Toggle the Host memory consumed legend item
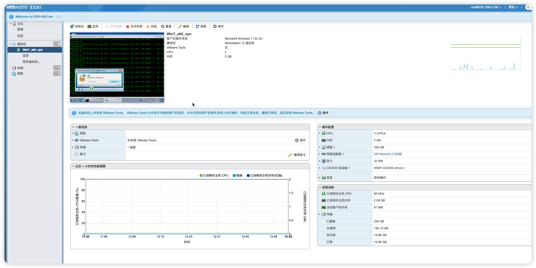The height and width of the screenshot is (268, 536). point(264,176)
